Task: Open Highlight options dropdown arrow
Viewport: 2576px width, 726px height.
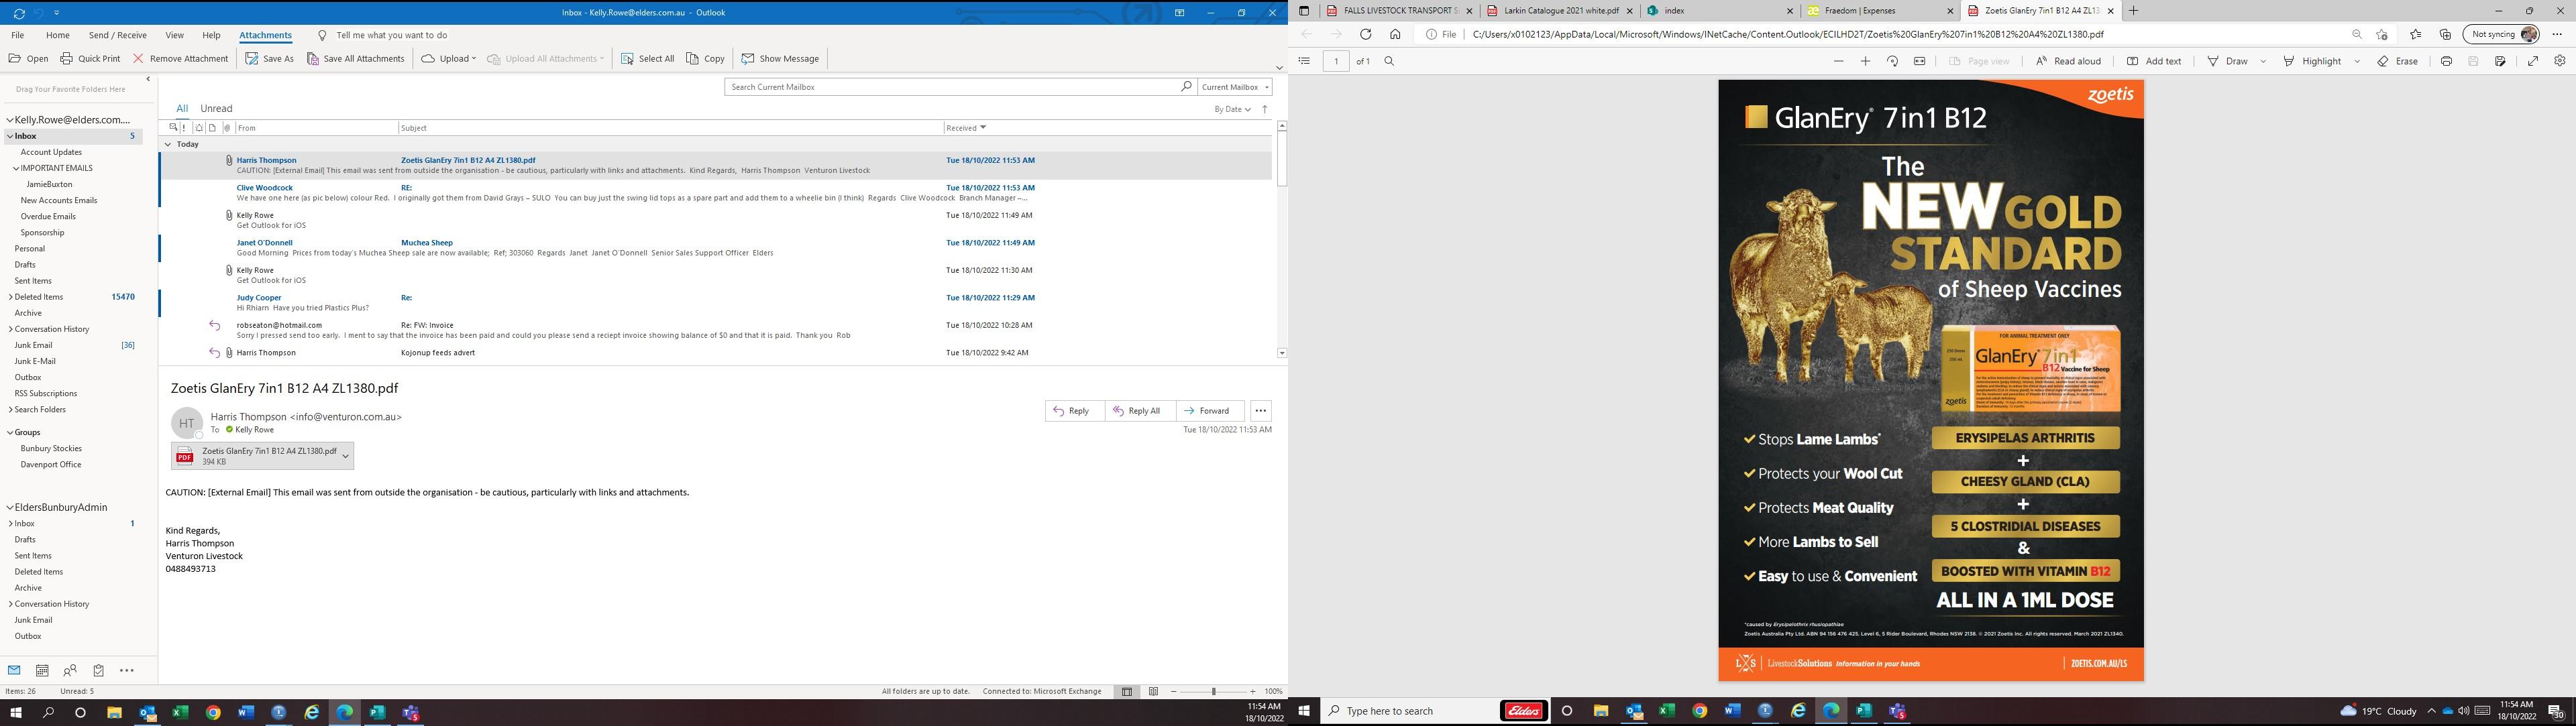Action: point(2357,61)
